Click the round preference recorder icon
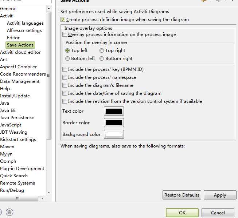This screenshot has width=238, height=218. tap(9, 212)
